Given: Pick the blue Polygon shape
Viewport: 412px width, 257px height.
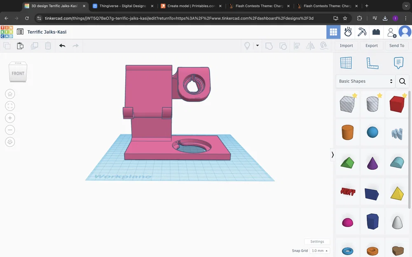Looking at the screenshot, I should pyautogui.click(x=372, y=221).
